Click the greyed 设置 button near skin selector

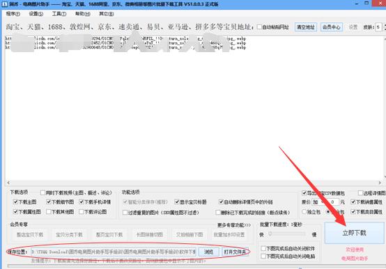[353, 27]
